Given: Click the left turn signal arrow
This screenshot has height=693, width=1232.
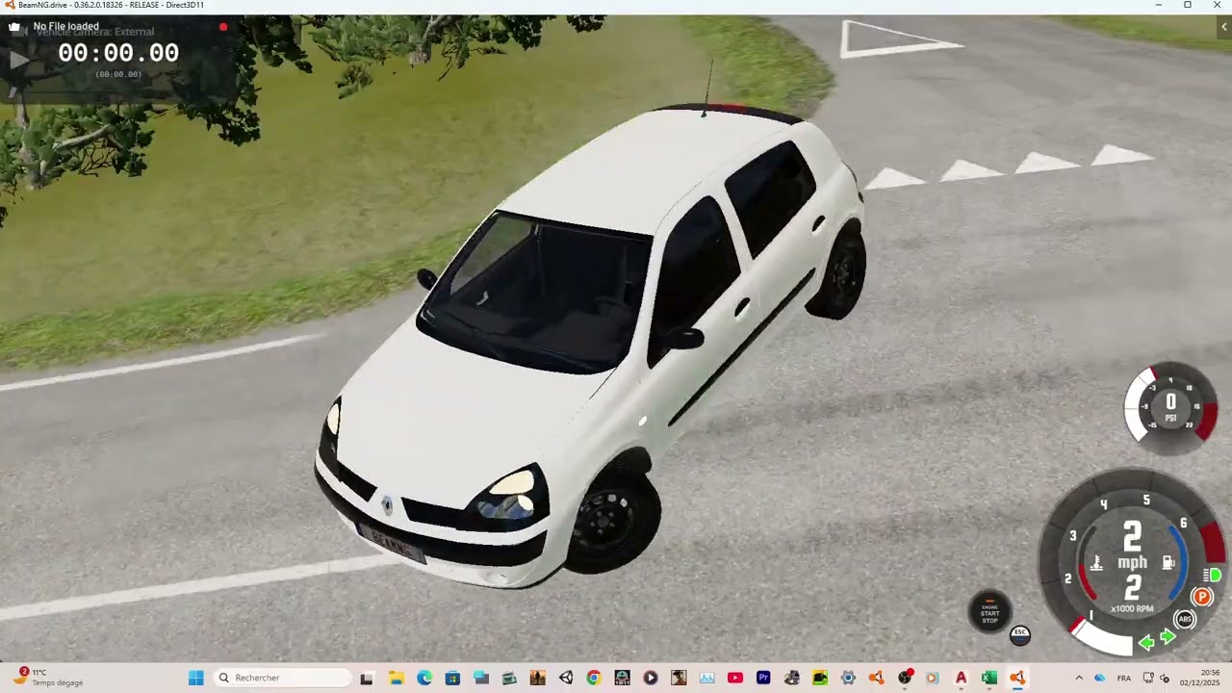Looking at the screenshot, I should [x=1146, y=642].
